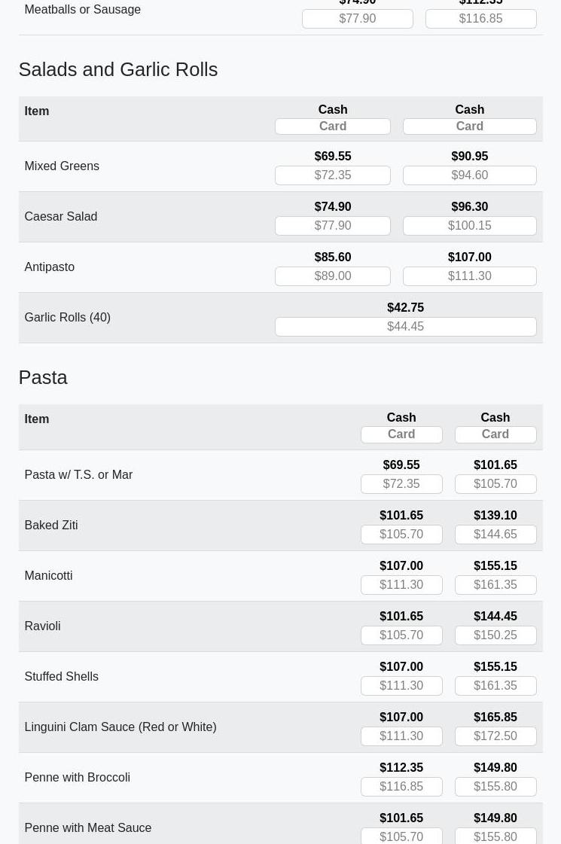Select the Caesar Salad $100.15 card price field
Image resolution: width=561 pixels, height=844 pixels.
469,226
